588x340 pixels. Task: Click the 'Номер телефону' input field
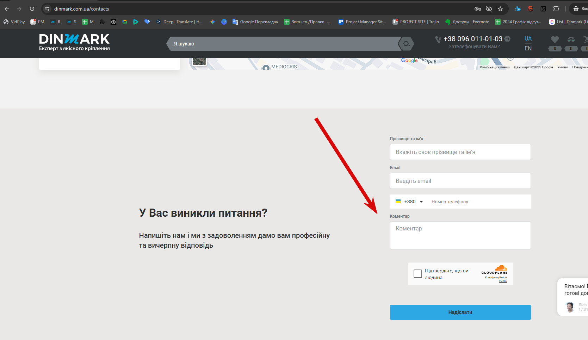pos(479,202)
